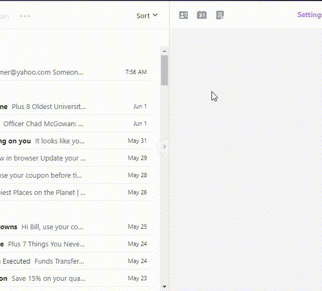The image size is (322, 291).
Task: Click the pane collapse chevron on divider
Action: point(165,146)
